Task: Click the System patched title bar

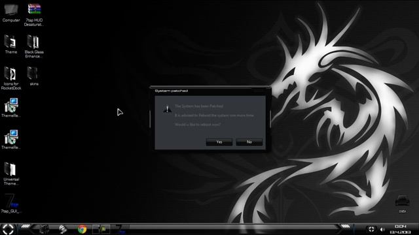Action: [x=210, y=91]
